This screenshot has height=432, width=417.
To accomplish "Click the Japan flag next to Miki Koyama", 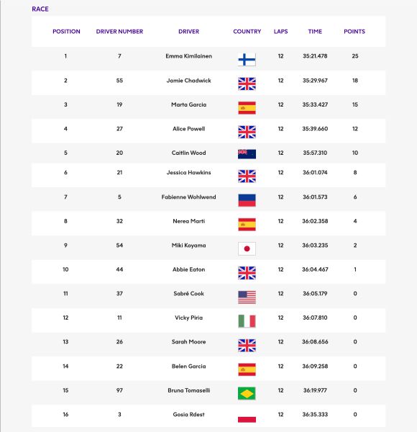I will click(x=247, y=249).
